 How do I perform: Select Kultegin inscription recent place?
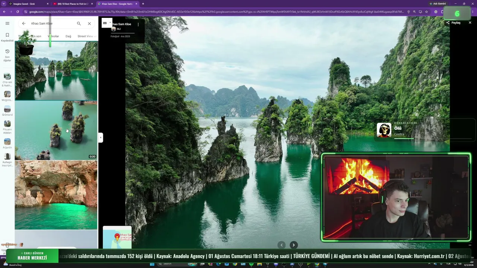[7, 160]
